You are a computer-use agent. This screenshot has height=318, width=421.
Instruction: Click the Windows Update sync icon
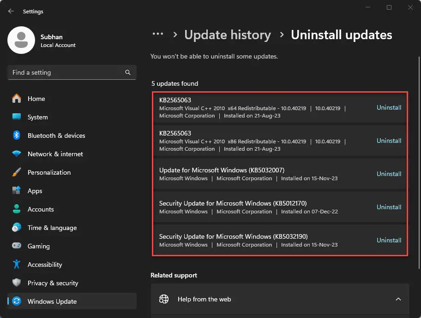(x=16, y=301)
